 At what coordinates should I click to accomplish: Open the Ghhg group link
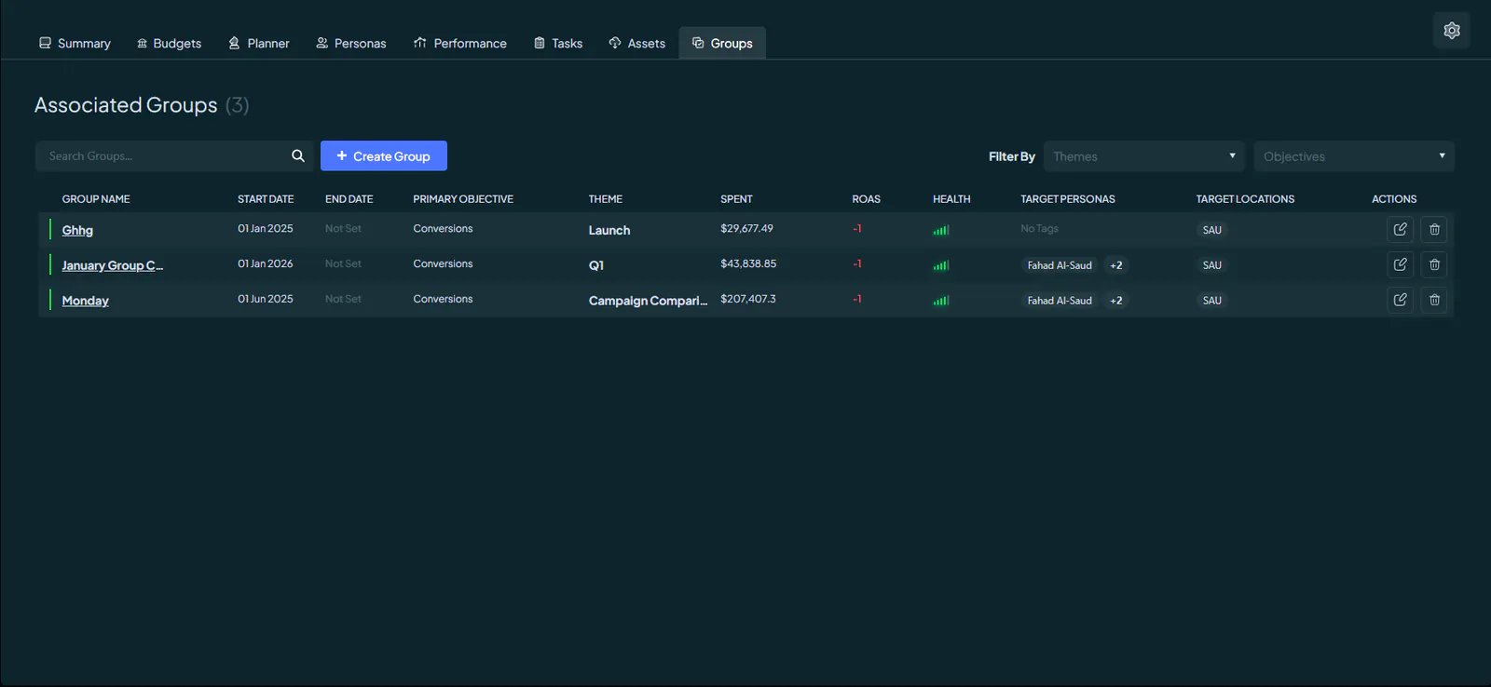click(77, 230)
